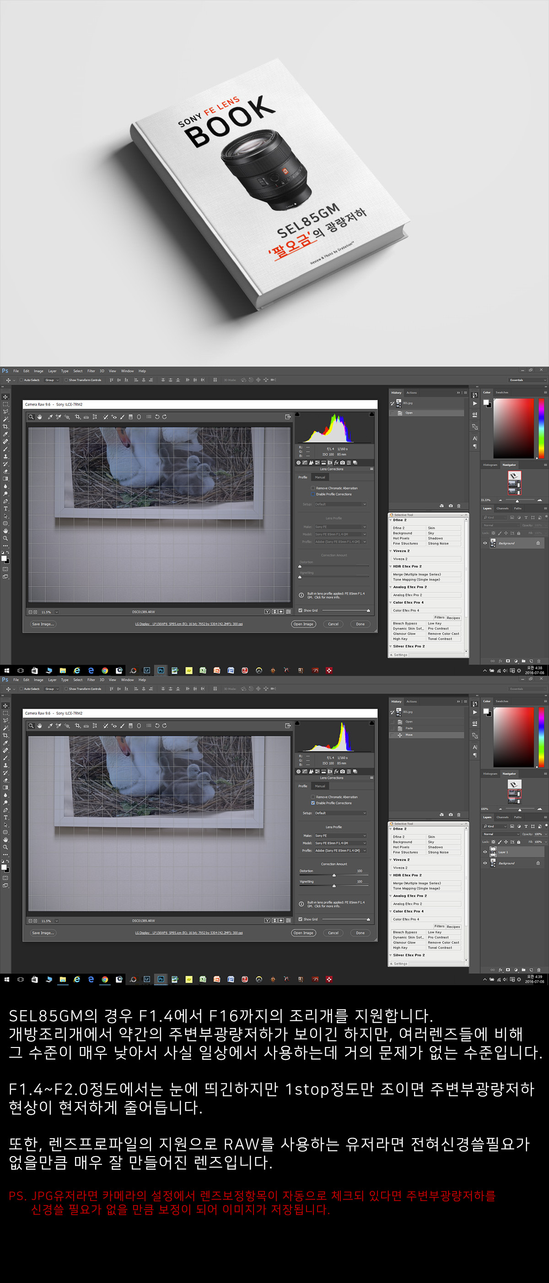Screen dimensions: 549x1283
Task: Choose Straighten tool in lower Camera Raw toolbar
Action: [86, 726]
